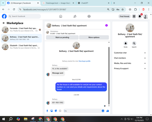This screenshot has height=122, width=152.
Task: Open the account profile menu
Action: click(x=145, y=16)
